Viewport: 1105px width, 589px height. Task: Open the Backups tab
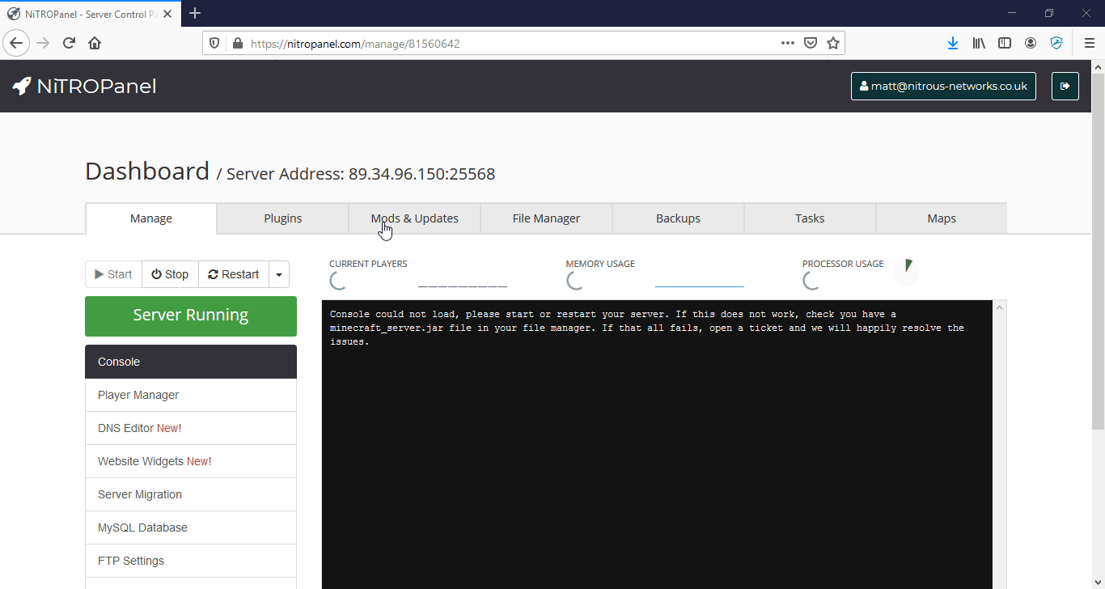[x=679, y=218]
